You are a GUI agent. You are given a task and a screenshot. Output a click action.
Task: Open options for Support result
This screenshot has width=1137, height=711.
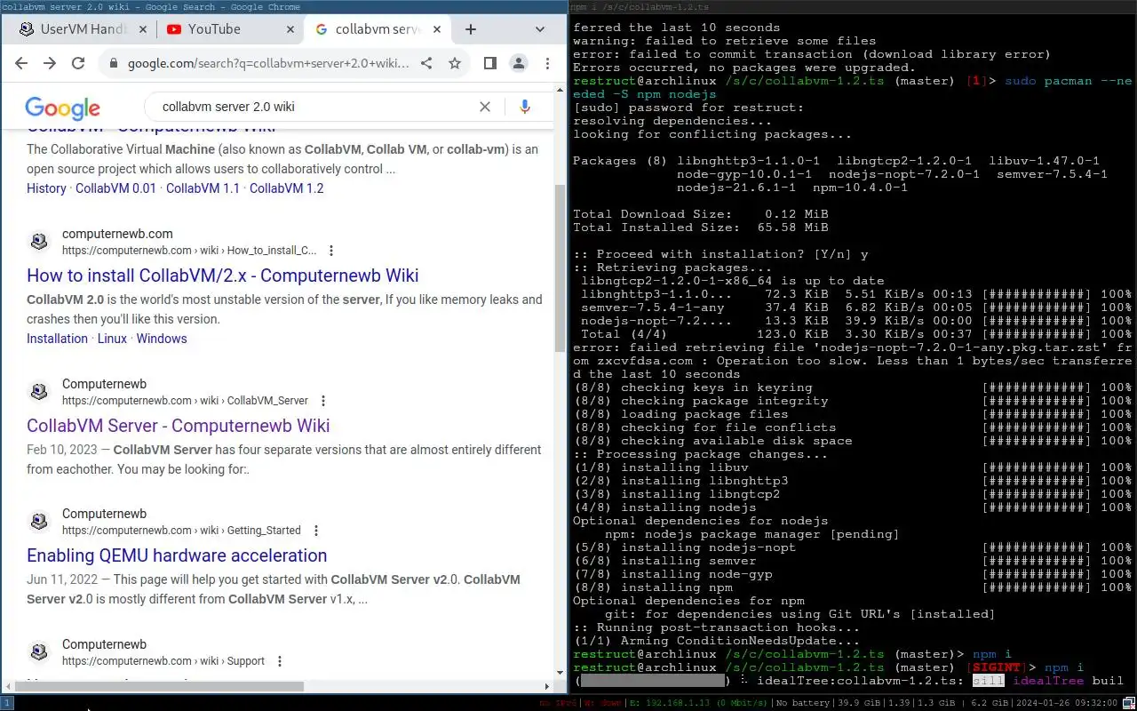(280, 661)
